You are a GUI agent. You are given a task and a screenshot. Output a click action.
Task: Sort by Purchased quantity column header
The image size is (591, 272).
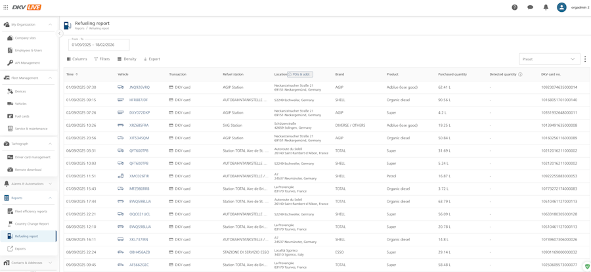pos(452,74)
